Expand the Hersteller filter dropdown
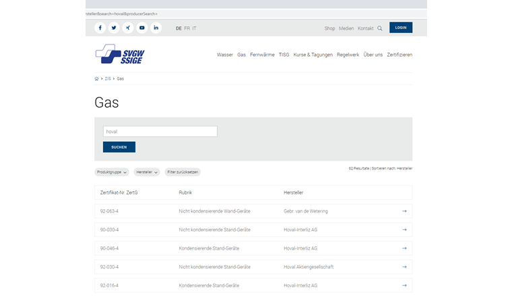Screen dimensions: 512x296 coord(147,172)
